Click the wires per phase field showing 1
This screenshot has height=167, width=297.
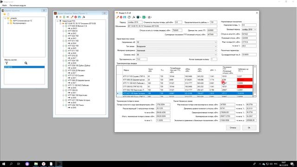(213, 59)
